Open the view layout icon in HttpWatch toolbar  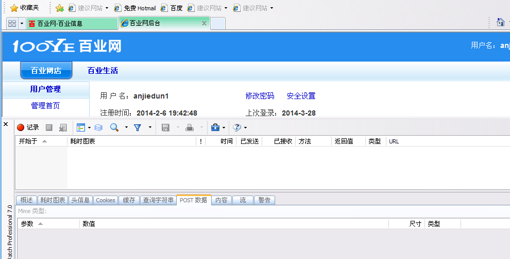tap(81, 127)
